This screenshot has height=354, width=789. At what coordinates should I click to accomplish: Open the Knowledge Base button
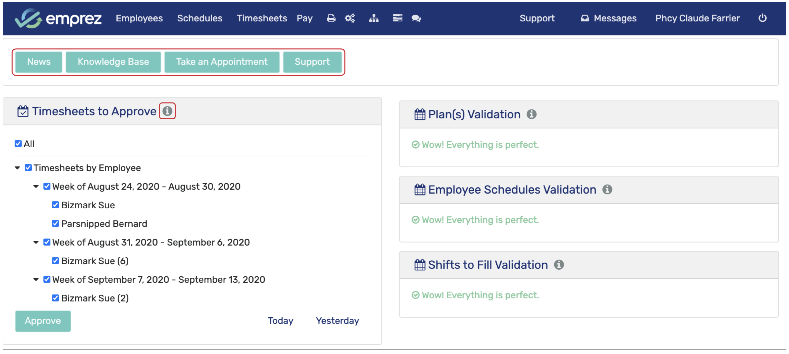point(113,62)
